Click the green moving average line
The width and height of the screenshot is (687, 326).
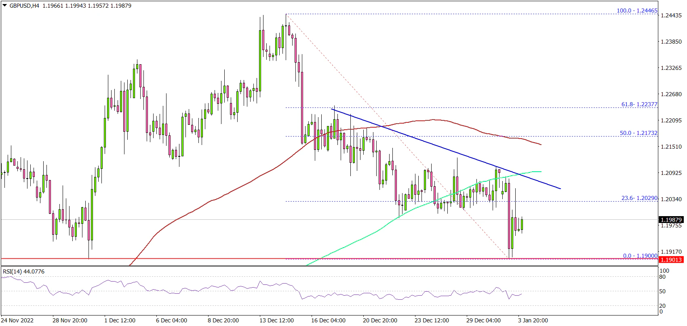[364, 238]
